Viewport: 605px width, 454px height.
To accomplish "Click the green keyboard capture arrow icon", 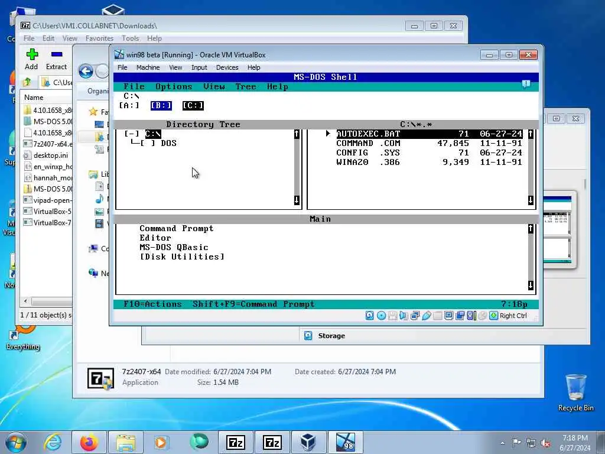I will click(493, 316).
